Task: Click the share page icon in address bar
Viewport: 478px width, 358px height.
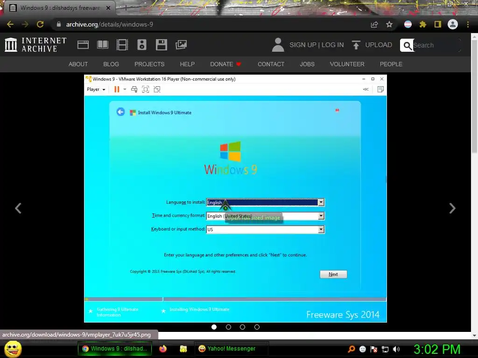Action: tap(374, 24)
